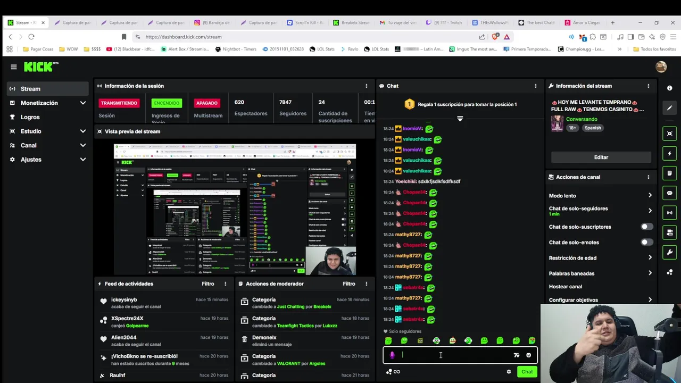Image resolution: width=681 pixels, height=383 pixels.
Task: Reload the page with the browser refresh button
Action: tap(31, 37)
